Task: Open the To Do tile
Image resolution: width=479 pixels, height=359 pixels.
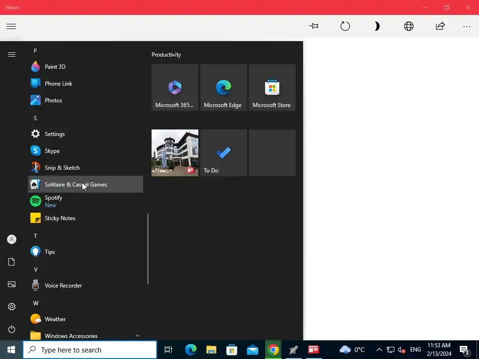Action: [x=223, y=153]
